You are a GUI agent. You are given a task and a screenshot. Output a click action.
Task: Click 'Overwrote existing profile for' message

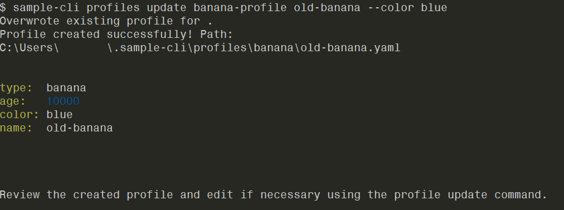click(x=100, y=21)
